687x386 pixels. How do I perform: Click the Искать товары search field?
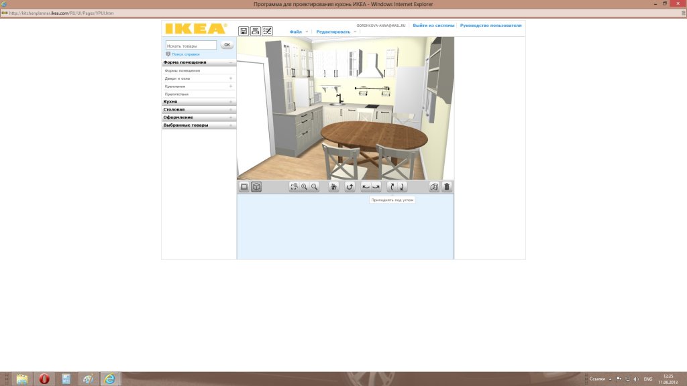(191, 46)
